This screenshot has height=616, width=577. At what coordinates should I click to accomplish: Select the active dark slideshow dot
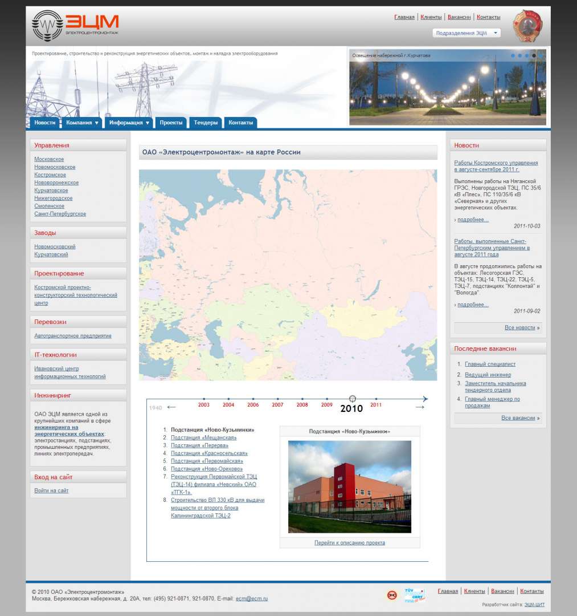coord(534,56)
